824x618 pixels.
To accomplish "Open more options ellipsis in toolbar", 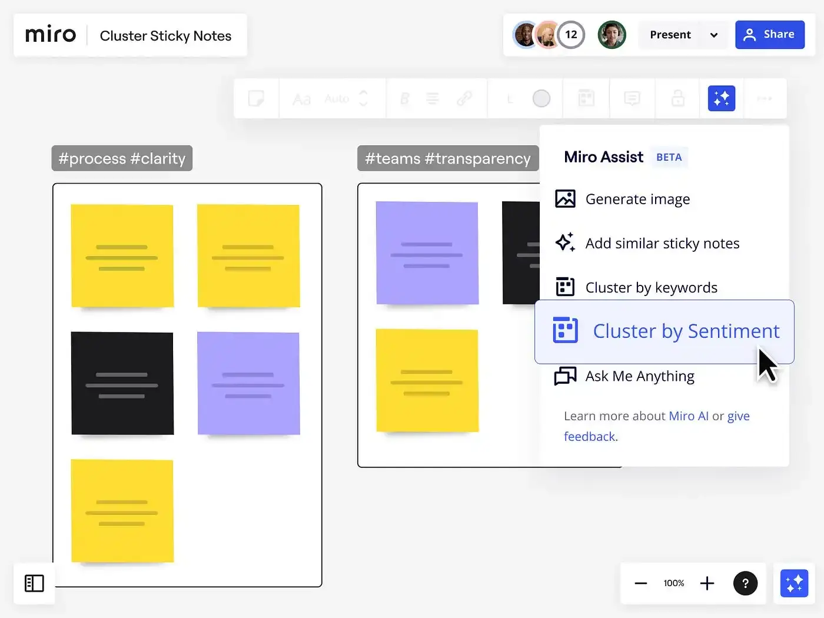I will pyautogui.click(x=764, y=98).
